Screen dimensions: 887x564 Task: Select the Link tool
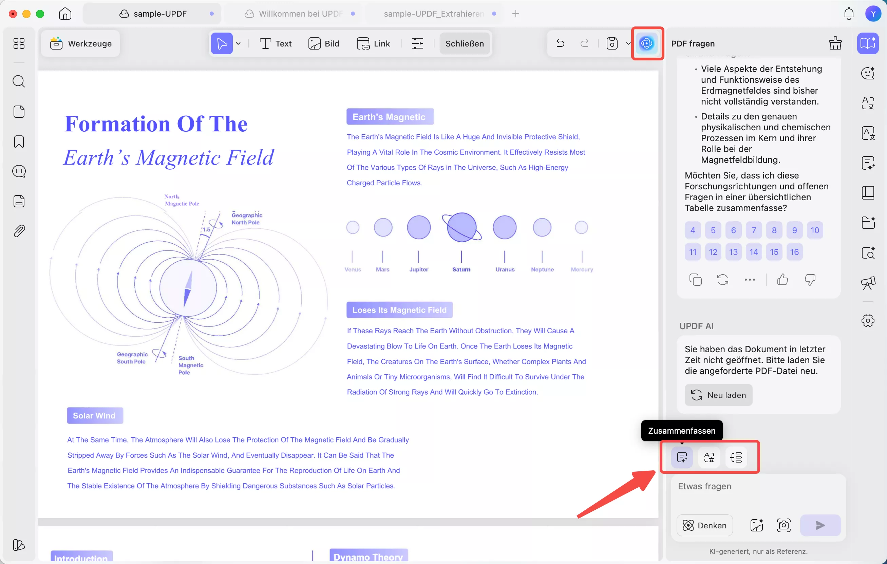coord(374,43)
